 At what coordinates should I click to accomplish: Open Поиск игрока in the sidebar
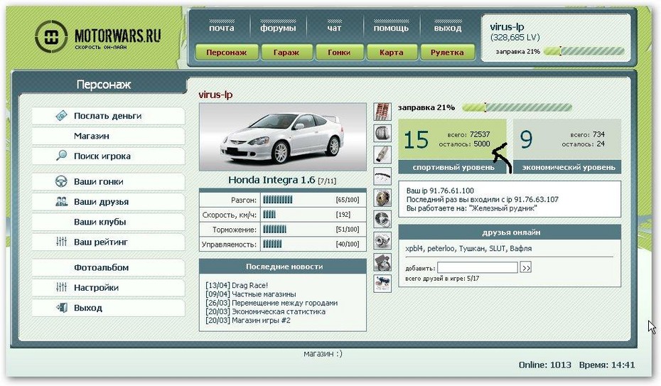click(x=108, y=156)
